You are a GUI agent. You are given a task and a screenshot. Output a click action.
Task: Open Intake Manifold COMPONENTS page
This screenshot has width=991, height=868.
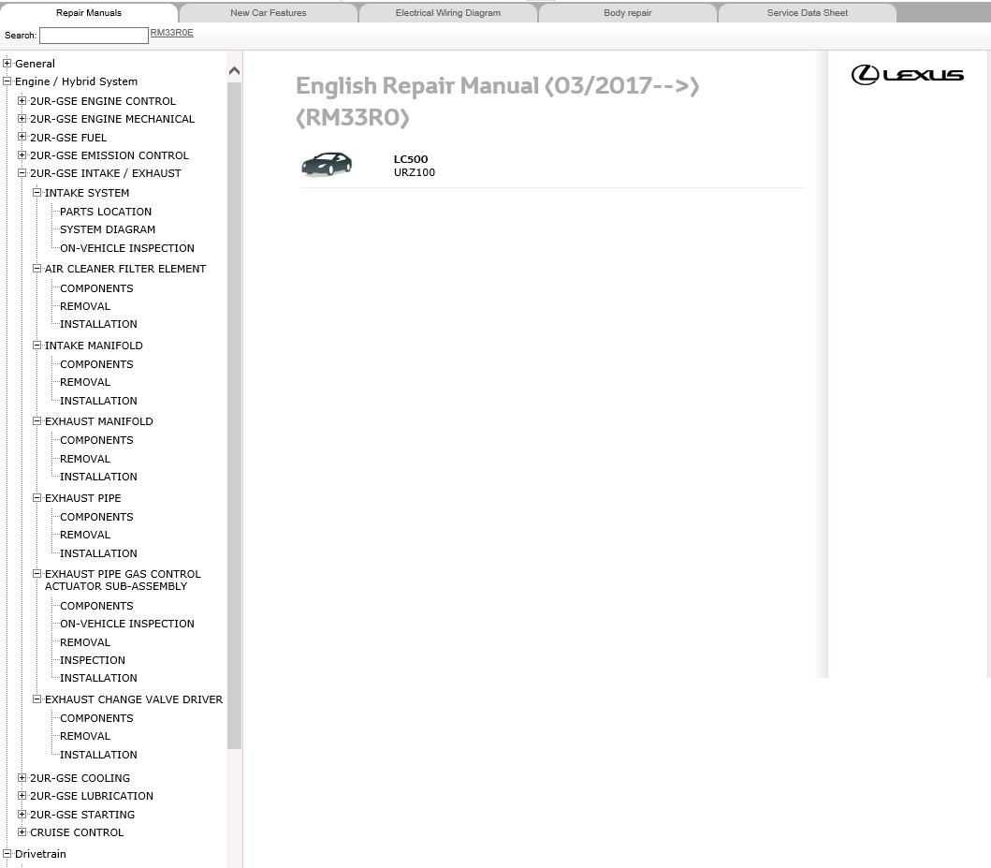point(96,364)
